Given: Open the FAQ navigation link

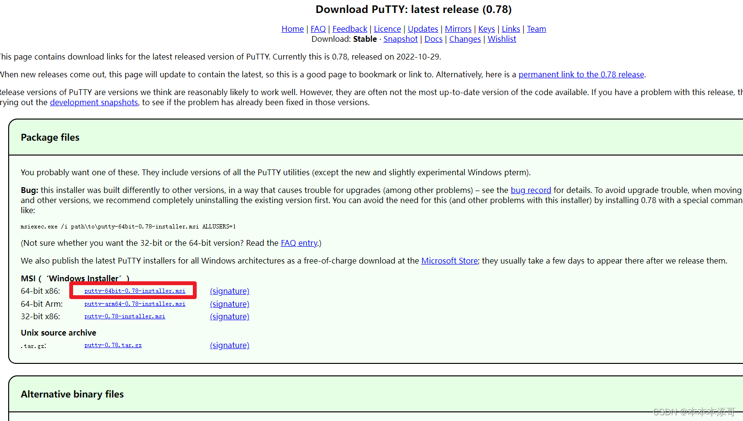Looking at the screenshot, I should tap(318, 29).
